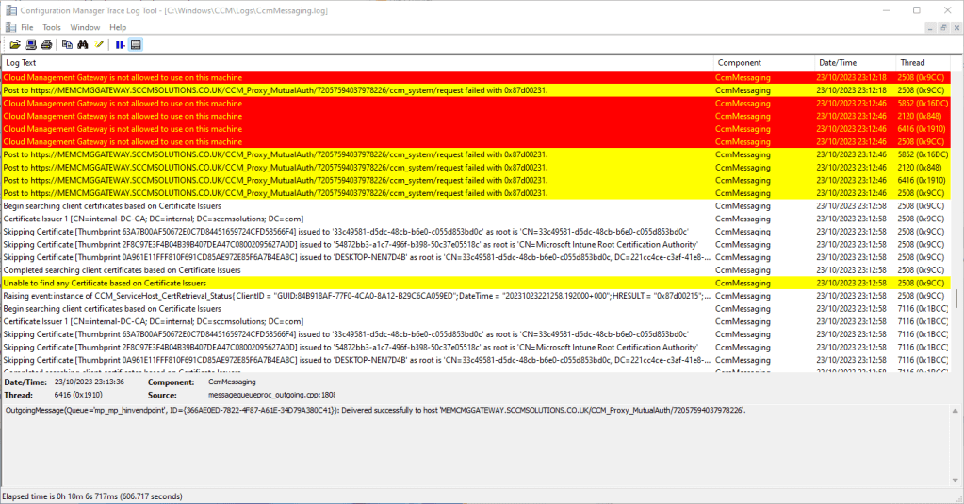The width and height of the screenshot is (964, 504).
Task: Select the Highlight pencil toolbar icon
Action: [x=99, y=44]
